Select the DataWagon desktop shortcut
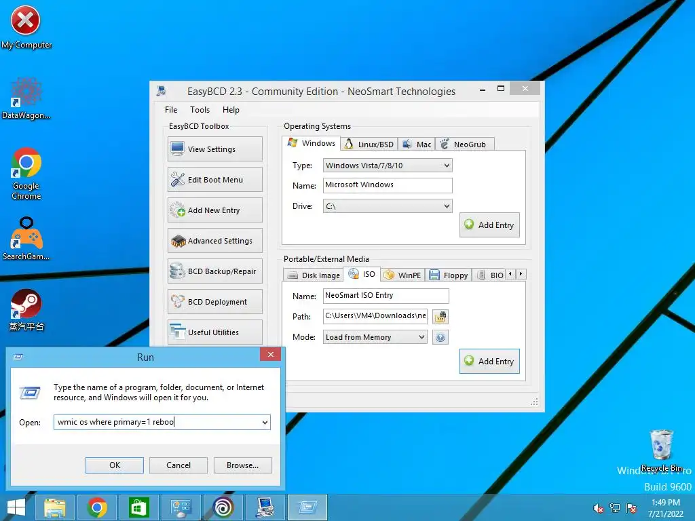Image resolution: width=695 pixels, height=521 pixels. tap(26, 98)
